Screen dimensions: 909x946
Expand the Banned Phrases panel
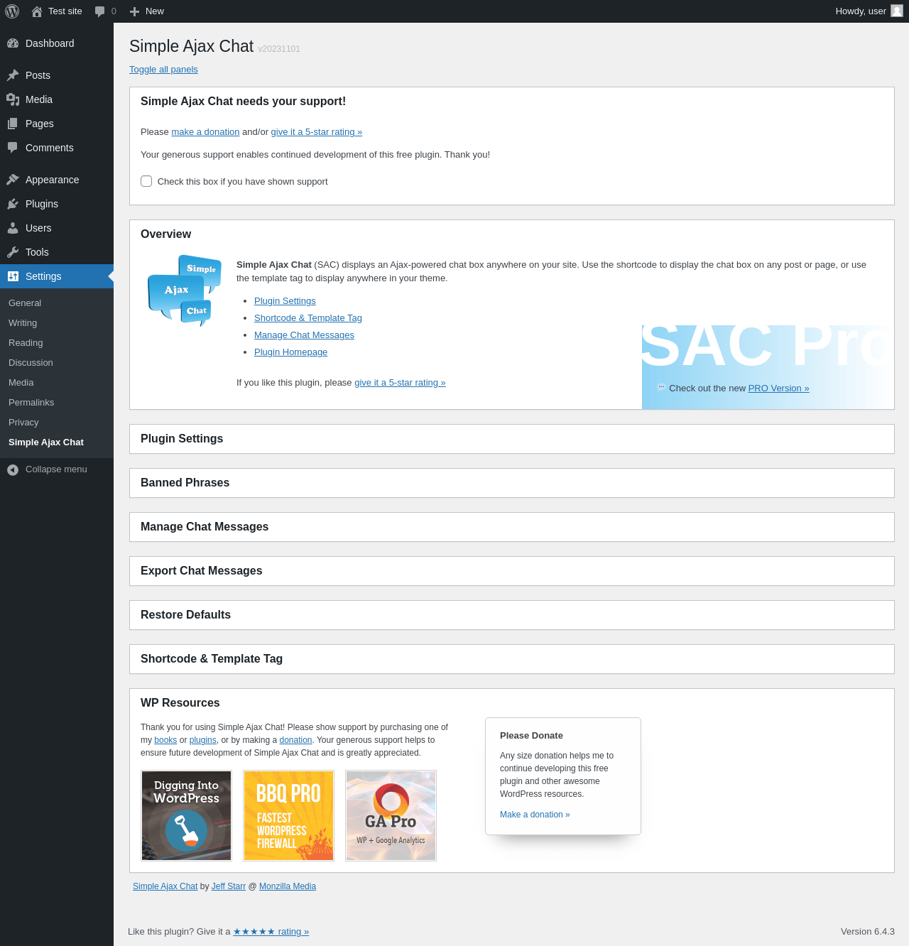click(511, 483)
